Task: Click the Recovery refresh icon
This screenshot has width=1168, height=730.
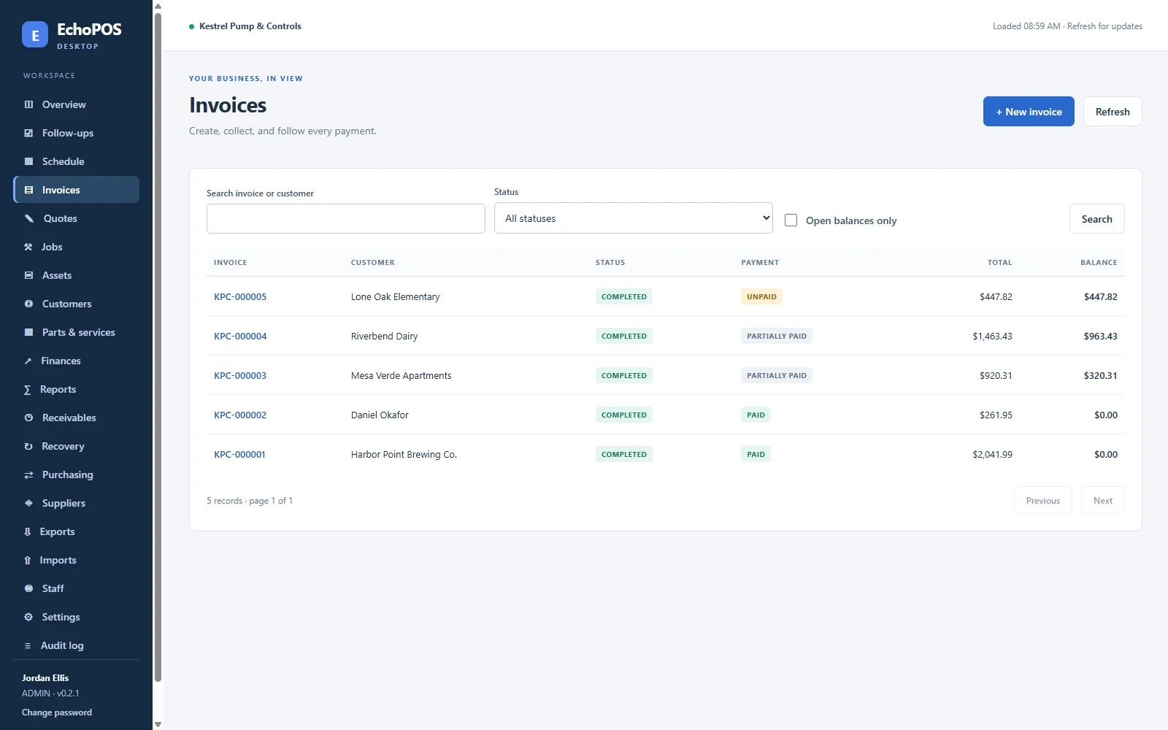Action: (x=28, y=446)
